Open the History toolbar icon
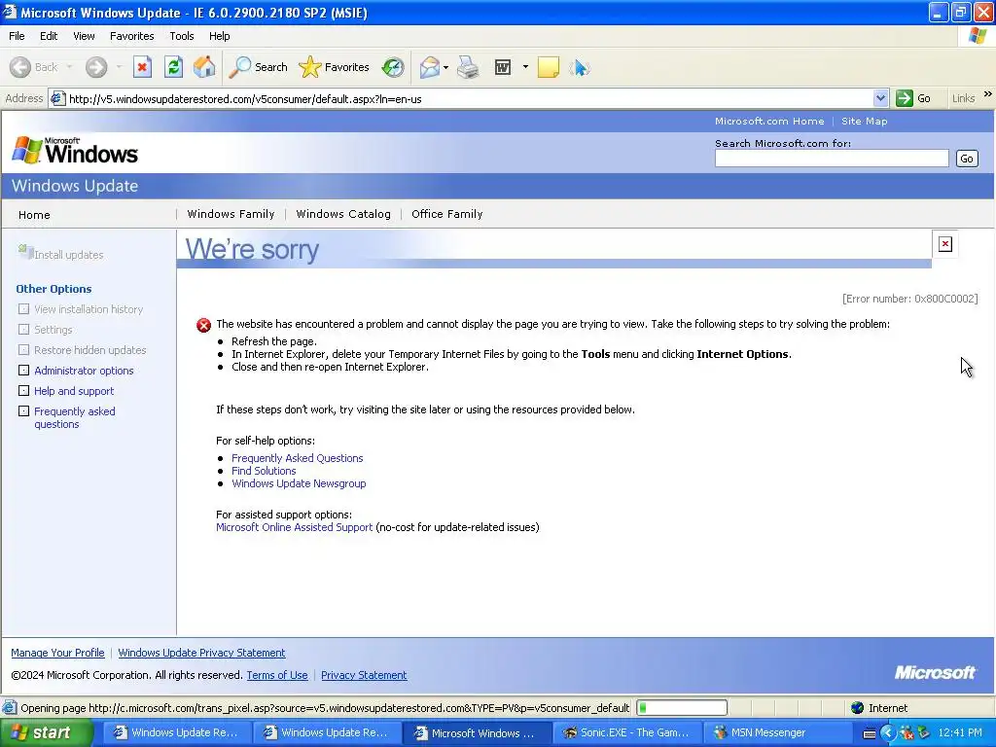This screenshot has width=996, height=747. (x=393, y=67)
